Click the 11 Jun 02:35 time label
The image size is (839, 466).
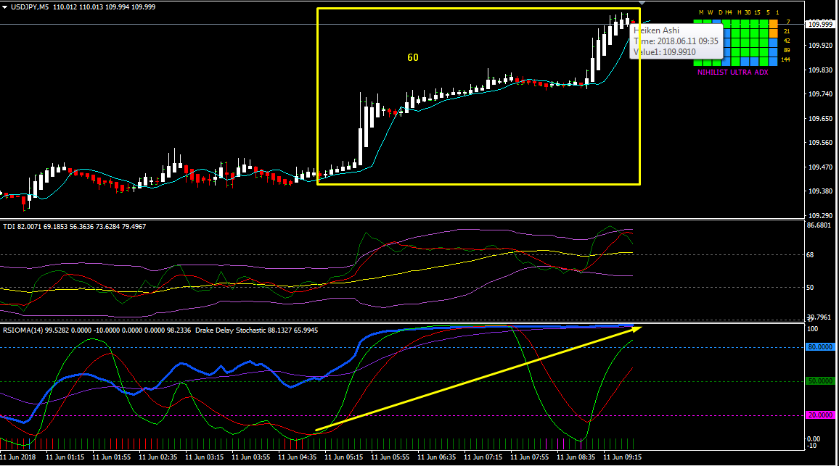pos(157,457)
